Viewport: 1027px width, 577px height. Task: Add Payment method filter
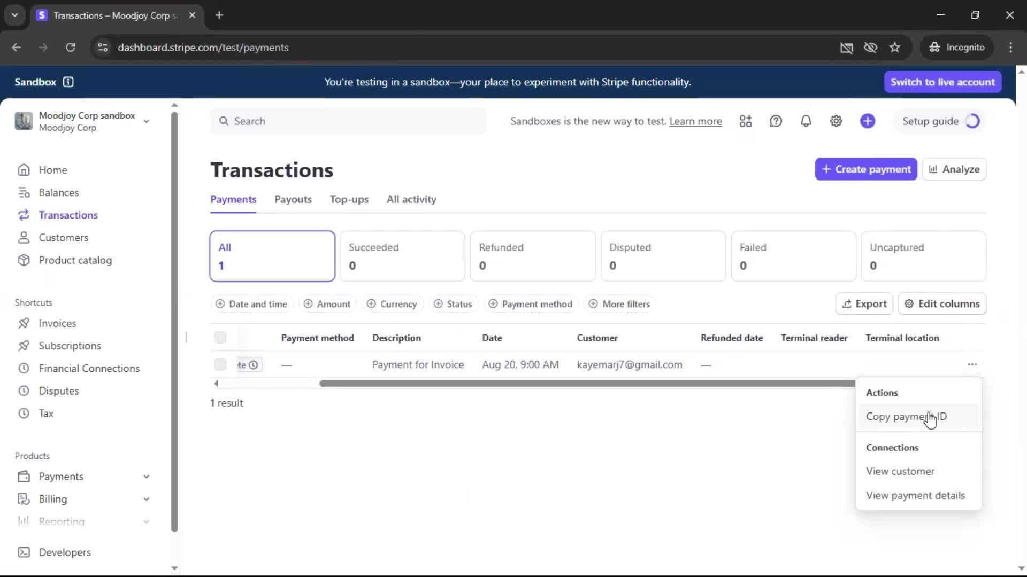click(531, 304)
